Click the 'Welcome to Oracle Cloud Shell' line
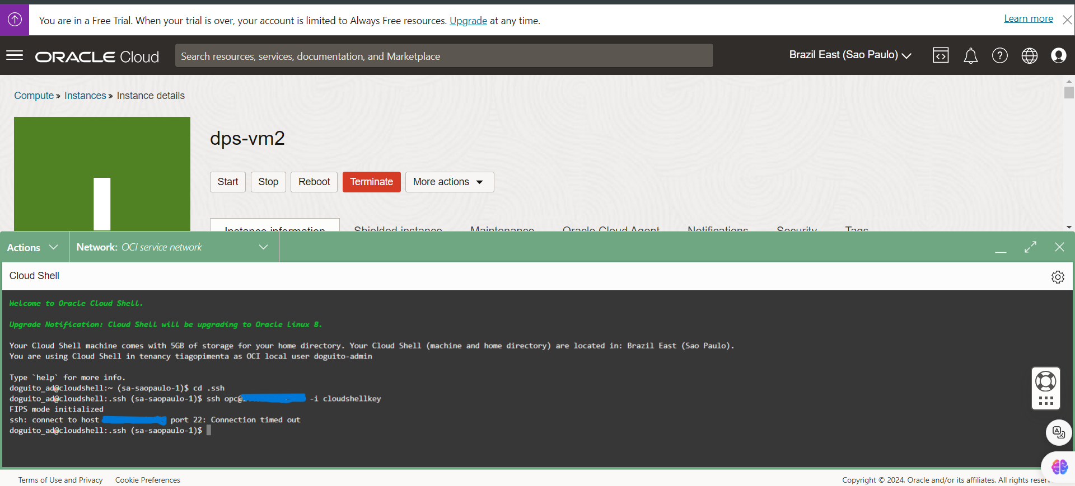1075x486 pixels. [76, 303]
